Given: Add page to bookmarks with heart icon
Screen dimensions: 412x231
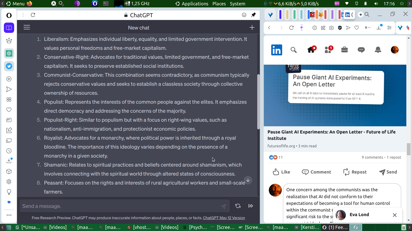Looking at the screenshot, I should point(357,28).
